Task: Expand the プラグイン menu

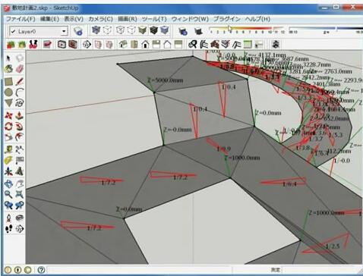Action: point(227,19)
